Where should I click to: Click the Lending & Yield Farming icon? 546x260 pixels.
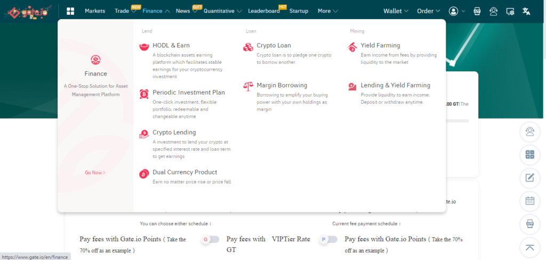pyautogui.click(x=352, y=87)
